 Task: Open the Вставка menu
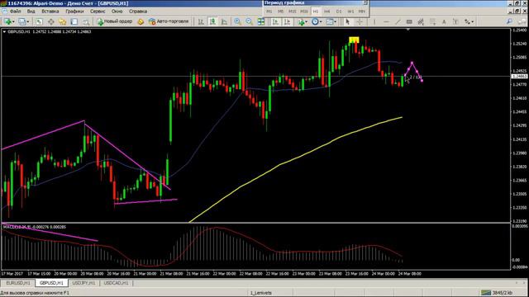pyautogui.click(x=50, y=11)
